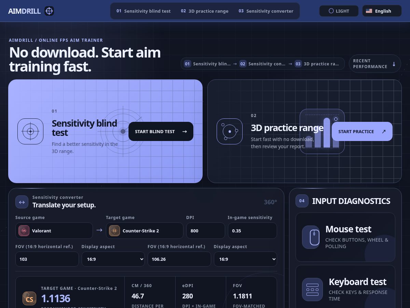
Task: Click the keyboard icon
Action: 312,290
